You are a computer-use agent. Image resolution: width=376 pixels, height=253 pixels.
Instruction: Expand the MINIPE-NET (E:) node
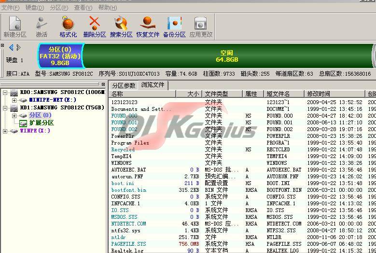(x=14, y=100)
